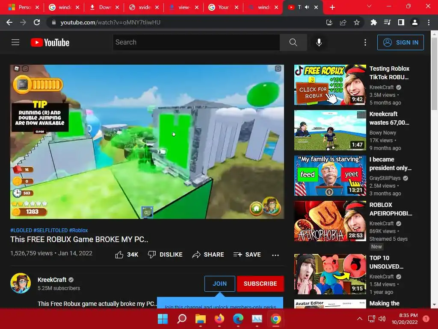Open Windows Start menu
Image resolution: width=438 pixels, height=329 pixels.
coord(163,319)
